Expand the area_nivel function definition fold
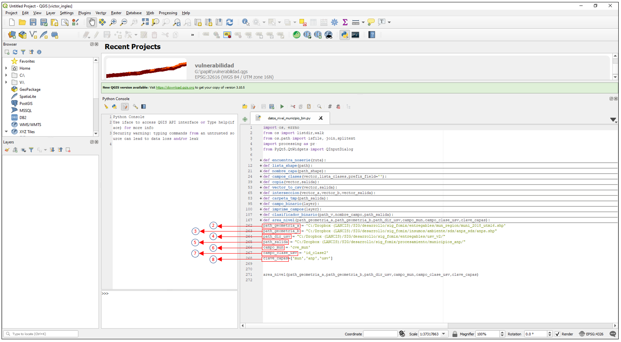The height and width of the screenshot is (342, 621). click(261, 220)
